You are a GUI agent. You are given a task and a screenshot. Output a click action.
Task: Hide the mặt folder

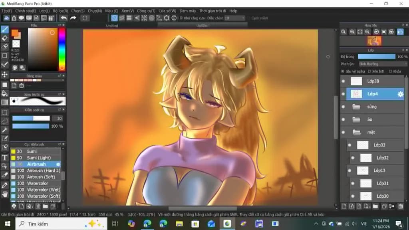click(x=343, y=132)
